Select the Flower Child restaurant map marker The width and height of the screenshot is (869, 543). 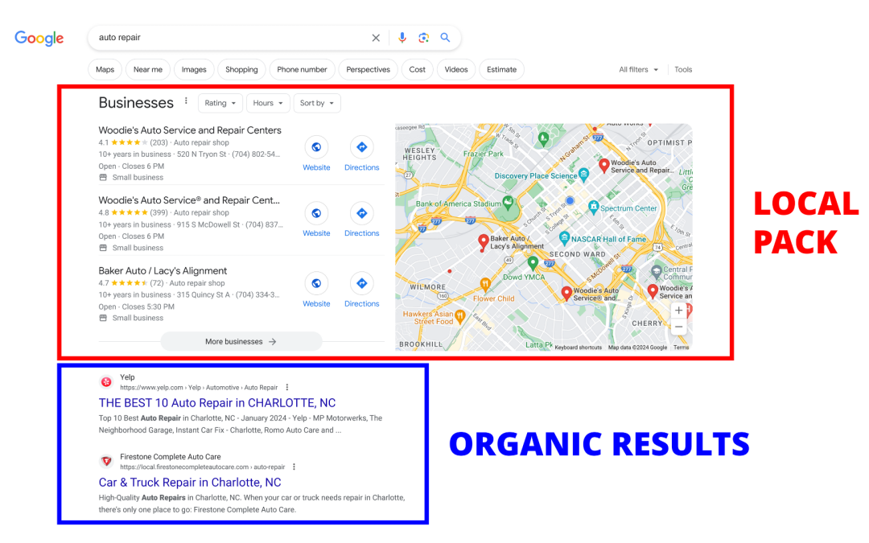click(485, 284)
